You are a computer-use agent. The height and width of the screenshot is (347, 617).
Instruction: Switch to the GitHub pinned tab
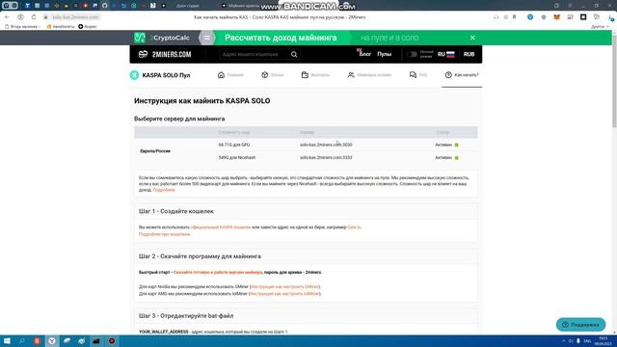(105, 6)
